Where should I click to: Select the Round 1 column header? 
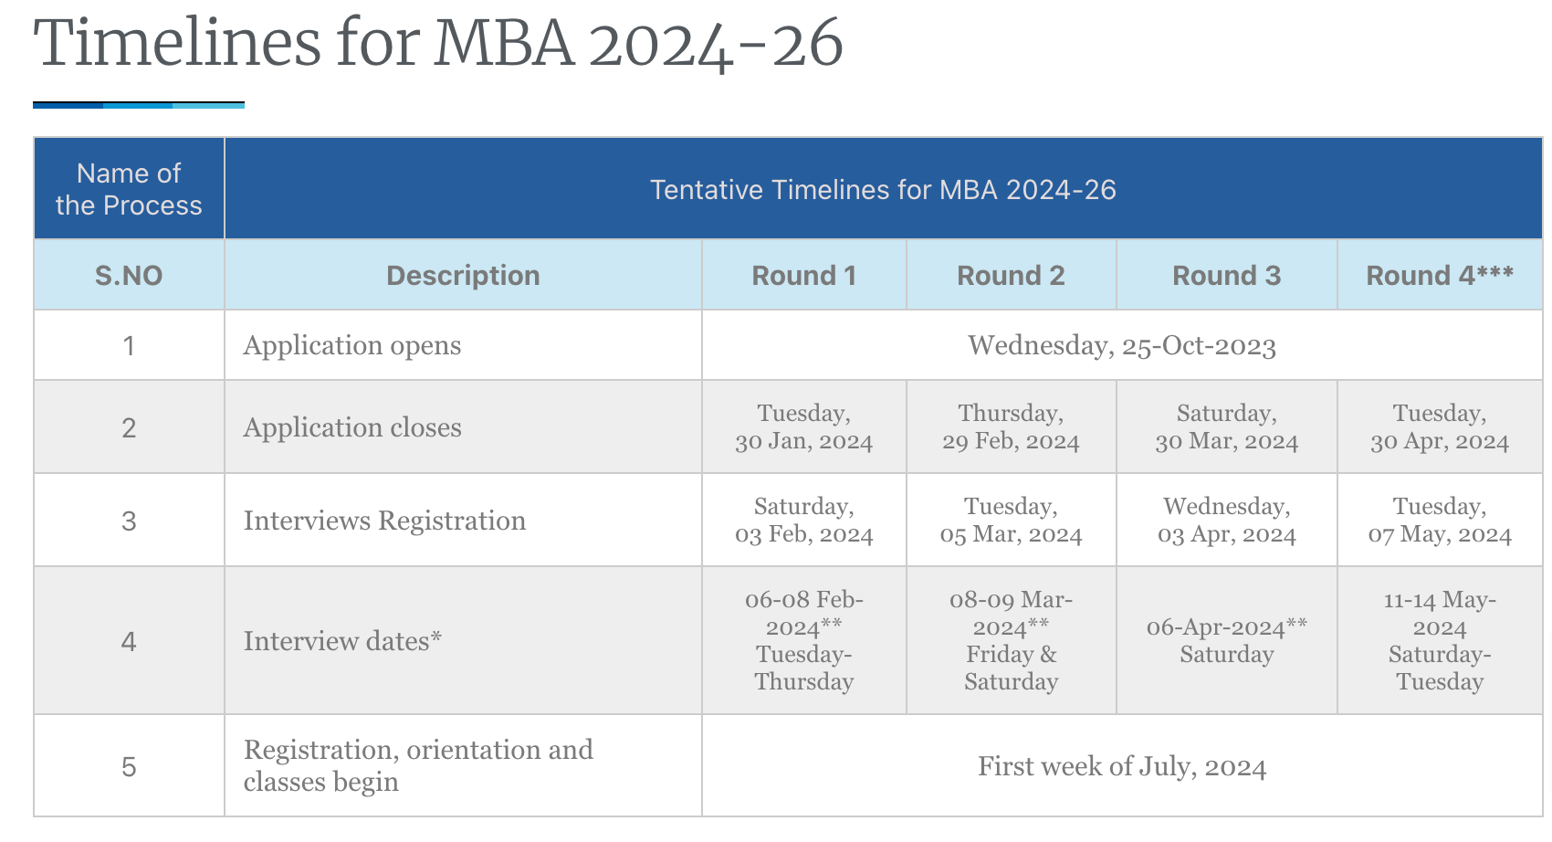[803, 275]
